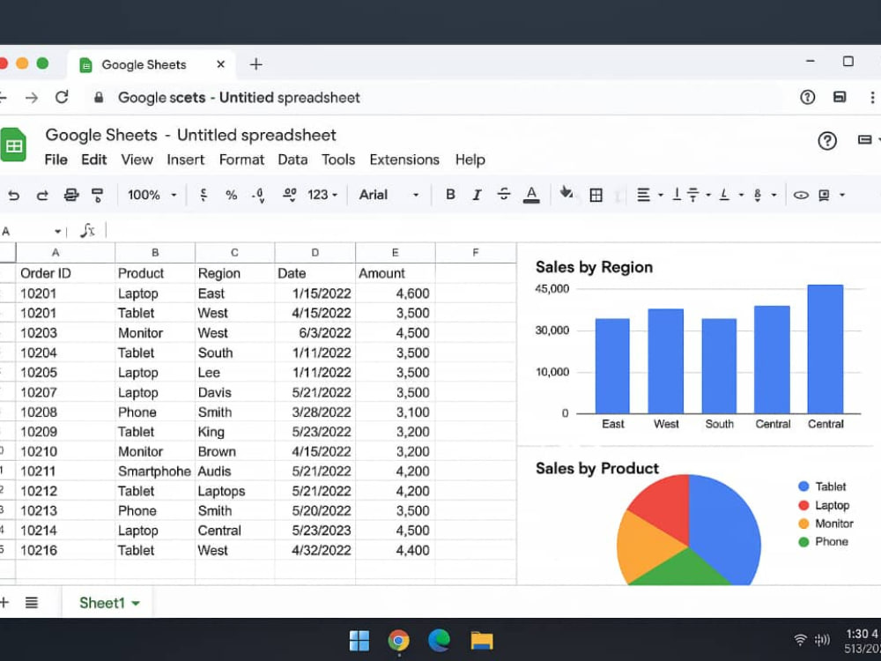Open the Help menu
Viewport: 881px width, 661px height.
470,160
